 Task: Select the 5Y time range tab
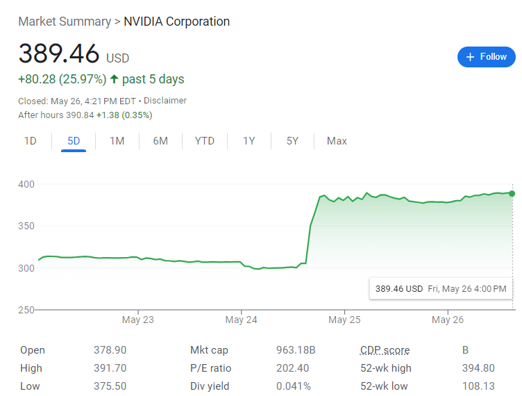pyautogui.click(x=292, y=141)
